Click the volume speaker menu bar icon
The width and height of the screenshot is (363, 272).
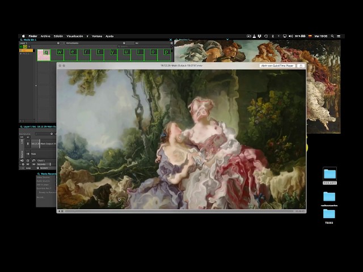[291, 36]
